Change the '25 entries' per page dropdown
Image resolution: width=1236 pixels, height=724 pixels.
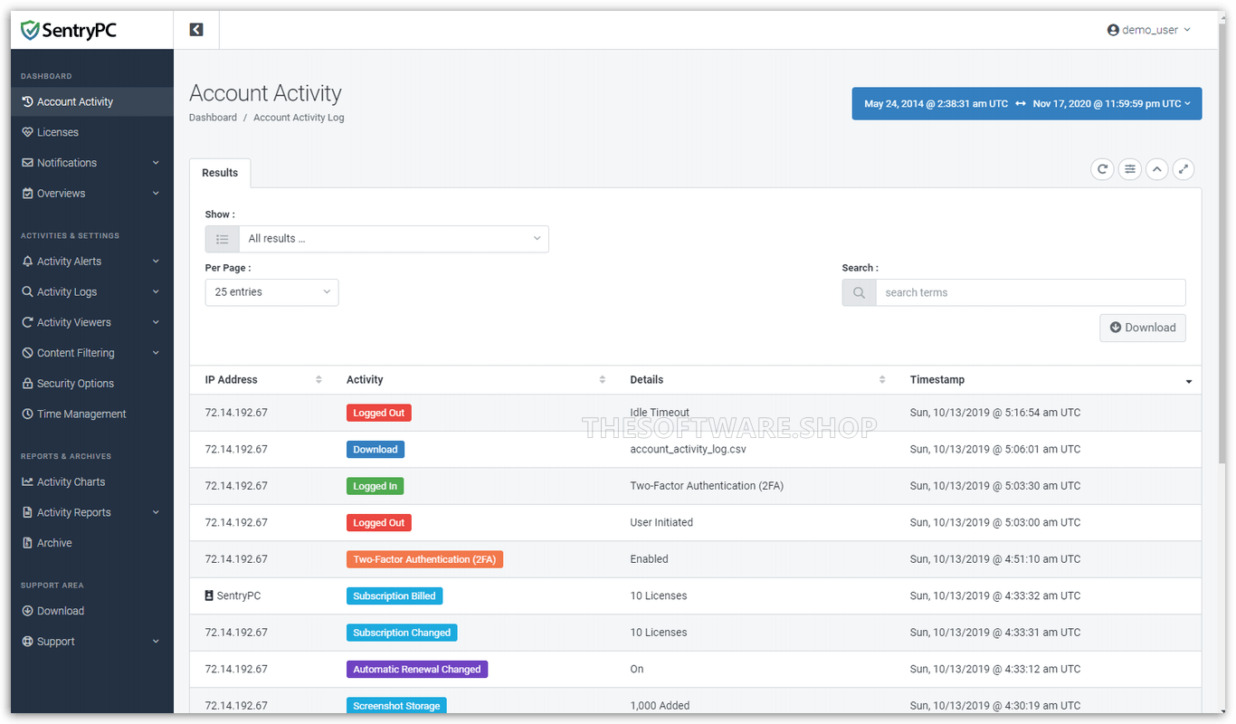(x=271, y=291)
